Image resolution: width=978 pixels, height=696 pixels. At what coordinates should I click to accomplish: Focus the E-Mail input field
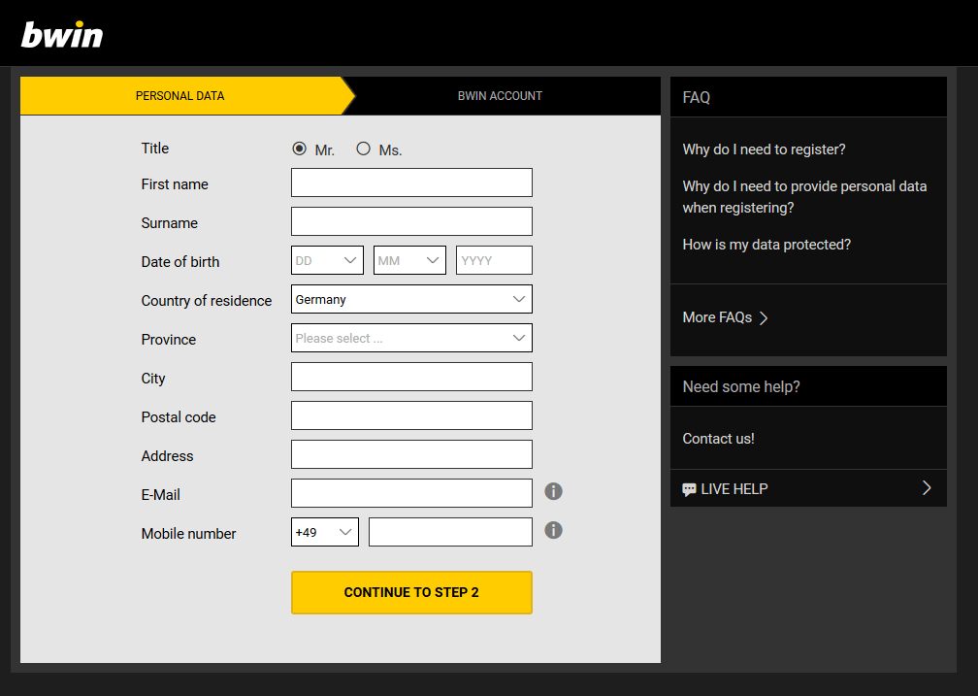(411, 493)
